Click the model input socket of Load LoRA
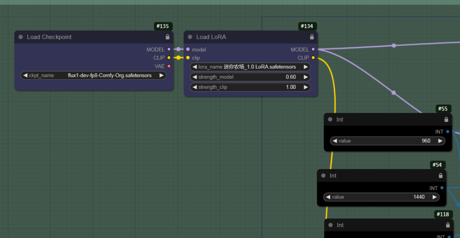 (x=188, y=49)
